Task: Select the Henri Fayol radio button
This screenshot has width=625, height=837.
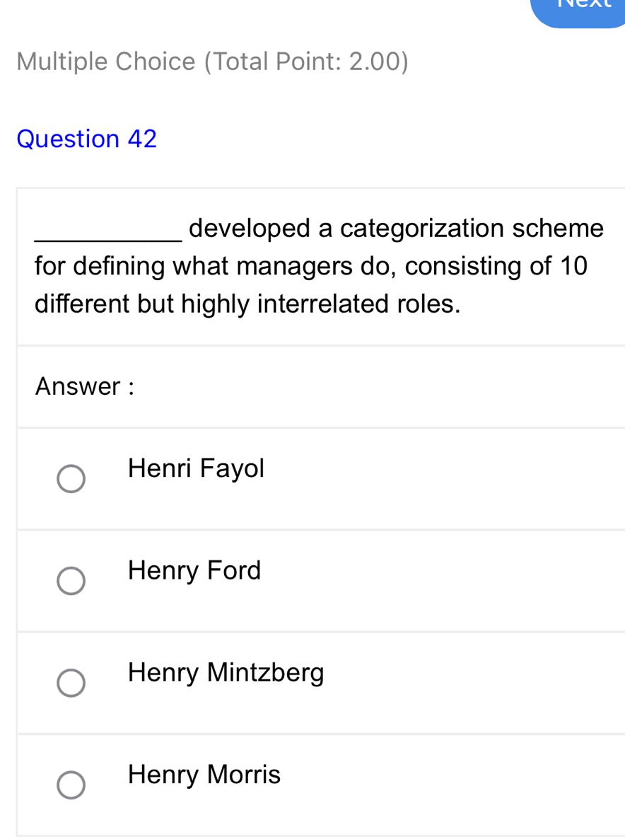Action: (x=71, y=479)
